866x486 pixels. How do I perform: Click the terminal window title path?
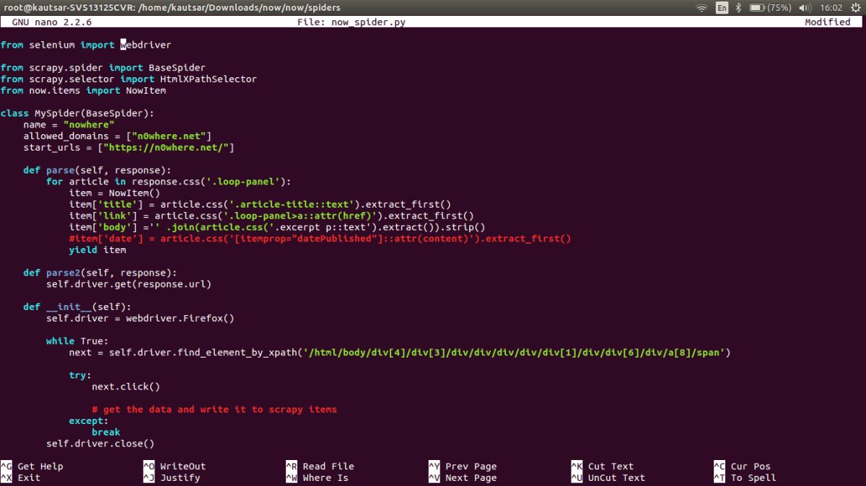point(170,7)
